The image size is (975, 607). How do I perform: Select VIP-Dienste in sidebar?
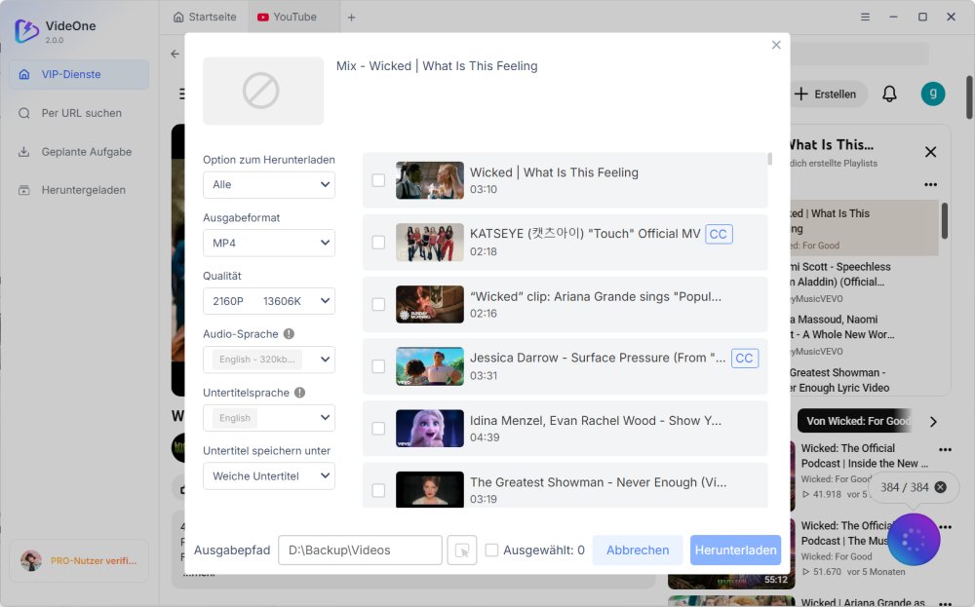point(79,75)
